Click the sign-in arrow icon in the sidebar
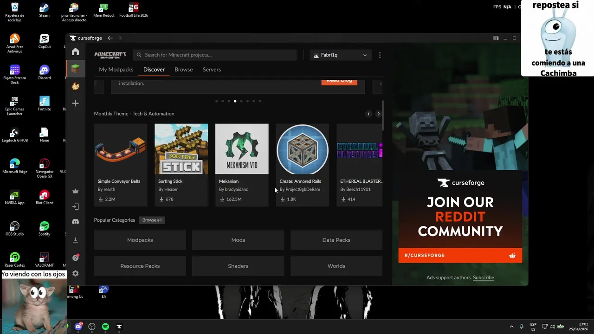Screen dimensions: 594x334 [x=75, y=206]
